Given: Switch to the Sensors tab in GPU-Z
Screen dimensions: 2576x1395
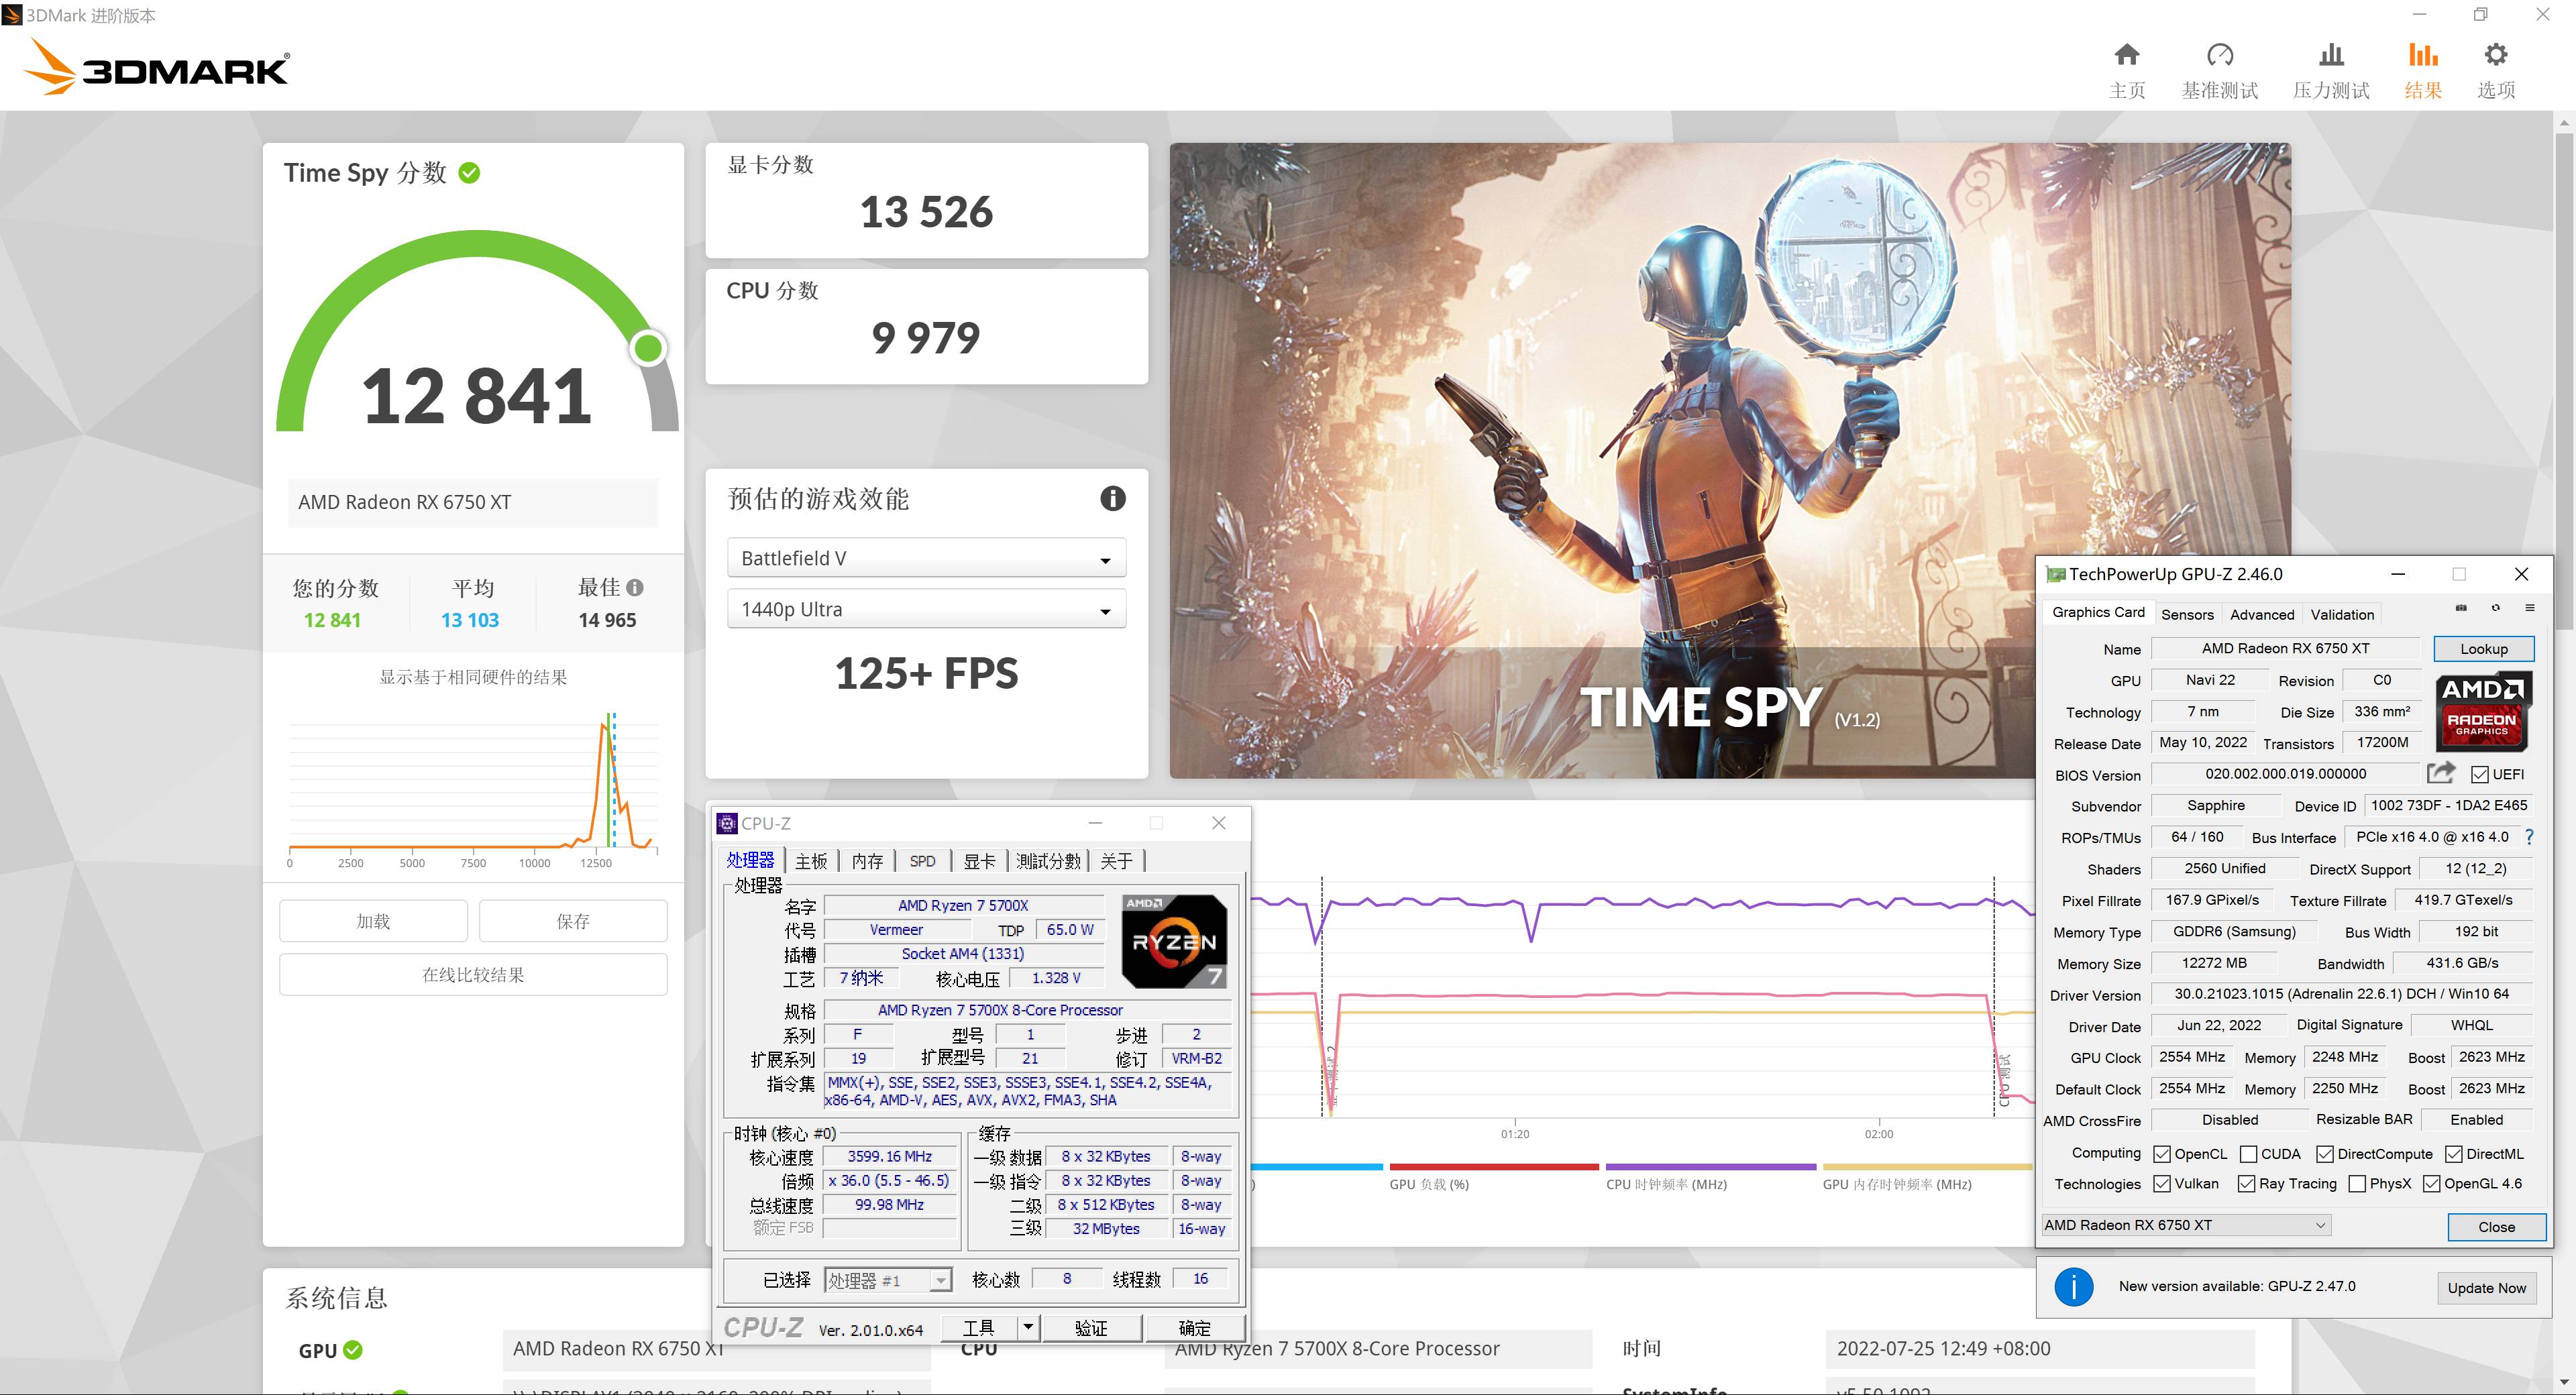Looking at the screenshot, I should tap(2187, 614).
